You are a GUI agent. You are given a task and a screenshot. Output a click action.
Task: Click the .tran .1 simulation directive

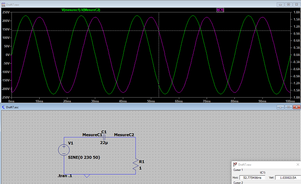[x=65, y=175]
